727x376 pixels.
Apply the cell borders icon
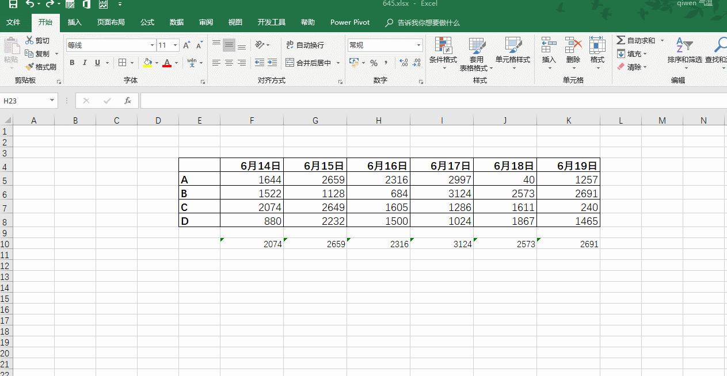(122, 63)
